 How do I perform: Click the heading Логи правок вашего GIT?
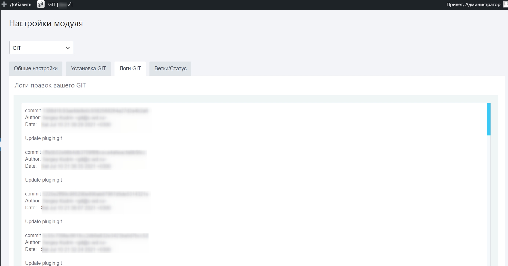[x=50, y=85]
